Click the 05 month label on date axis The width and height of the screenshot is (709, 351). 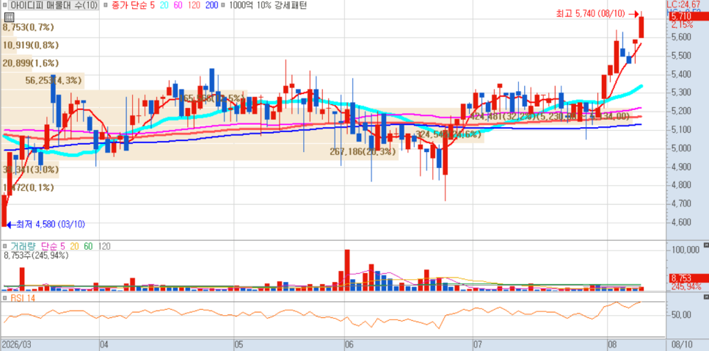point(240,344)
